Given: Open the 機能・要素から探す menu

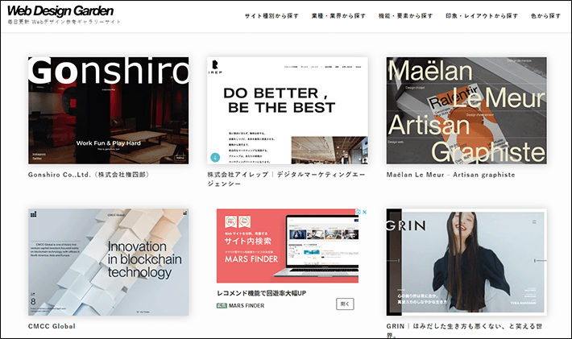Looking at the screenshot, I should click(406, 16).
